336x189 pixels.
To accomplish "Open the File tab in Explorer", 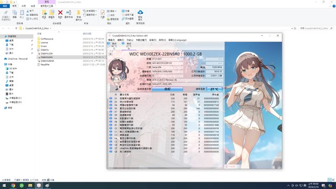I will pyautogui.click(x=5, y=6).
